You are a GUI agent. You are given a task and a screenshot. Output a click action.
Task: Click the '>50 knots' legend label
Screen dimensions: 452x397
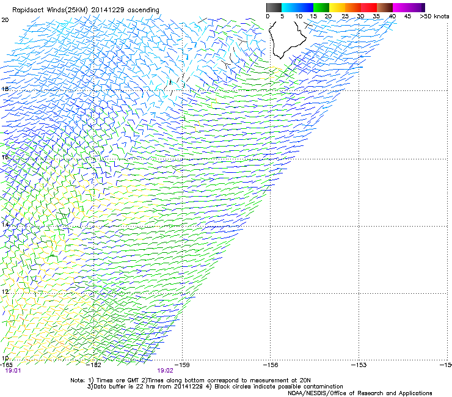coord(434,16)
